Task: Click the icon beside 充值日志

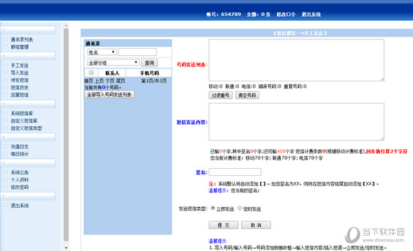Action: click(6, 146)
